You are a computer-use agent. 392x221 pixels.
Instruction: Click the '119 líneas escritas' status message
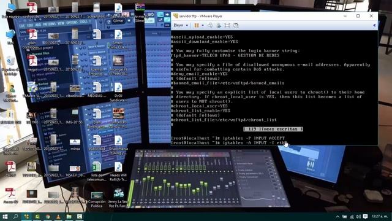click(x=273, y=129)
